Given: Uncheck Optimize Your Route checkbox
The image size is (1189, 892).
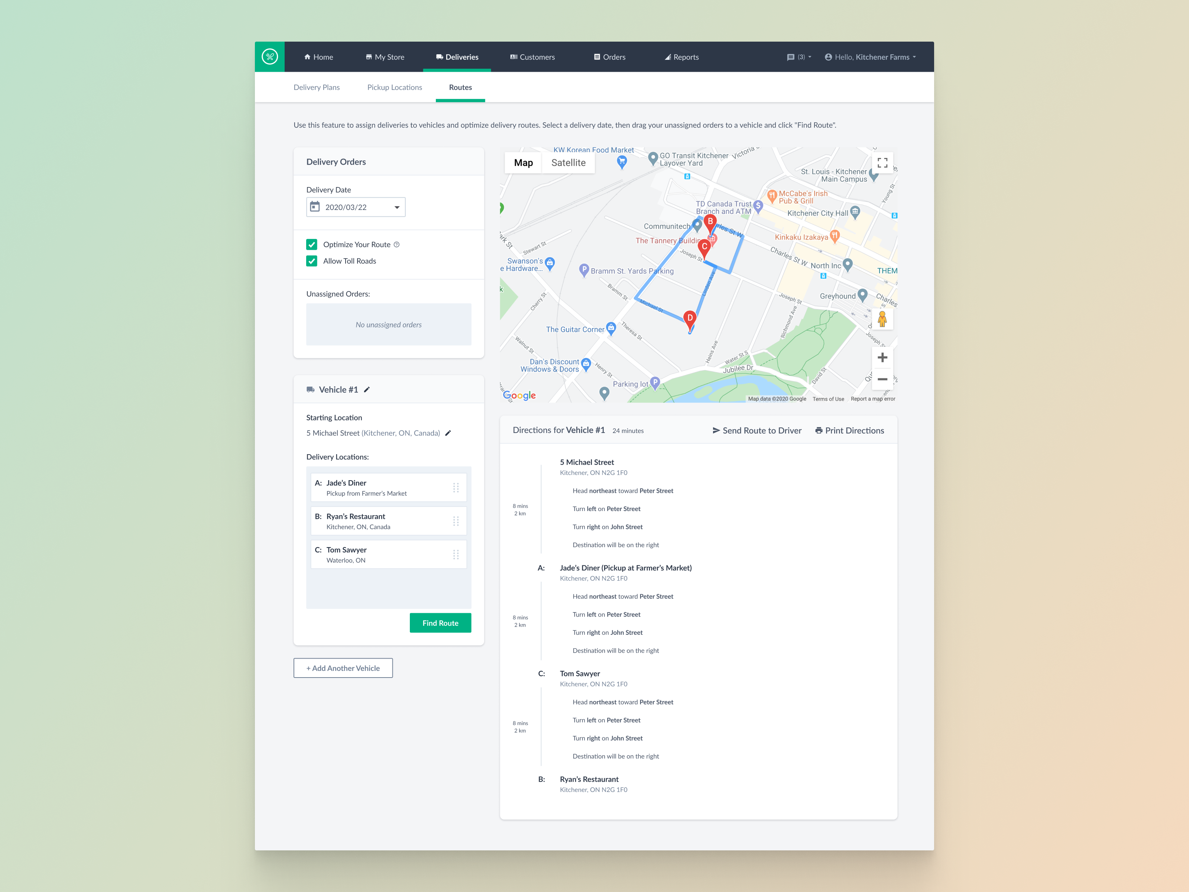Looking at the screenshot, I should pos(312,245).
